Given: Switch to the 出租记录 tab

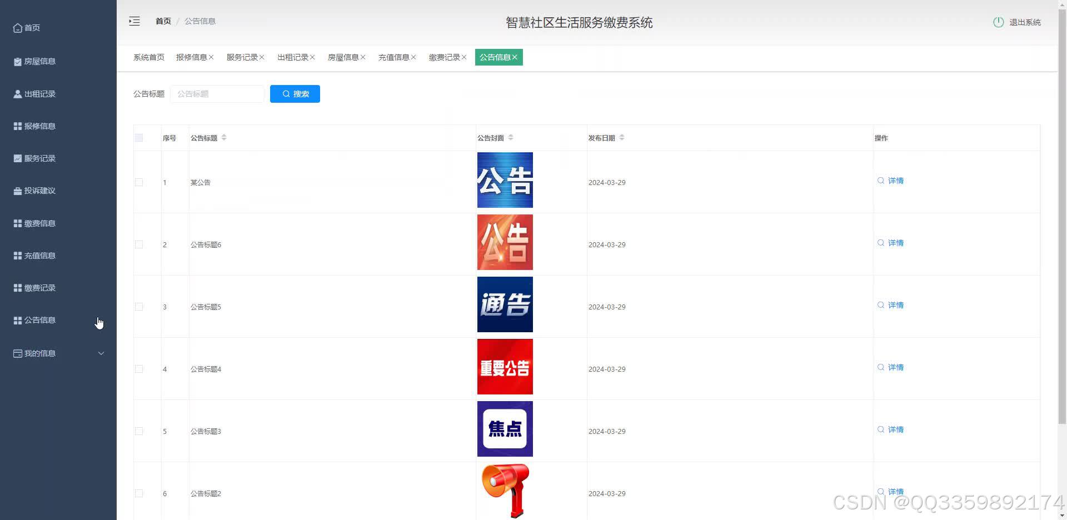Looking at the screenshot, I should (x=293, y=57).
